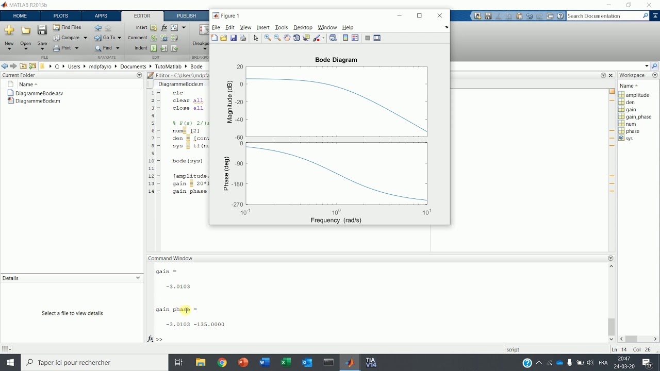The height and width of the screenshot is (371, 660).
Task: Toggle the Rotate 3D tool in figure
Action: (x=296, y=38)
